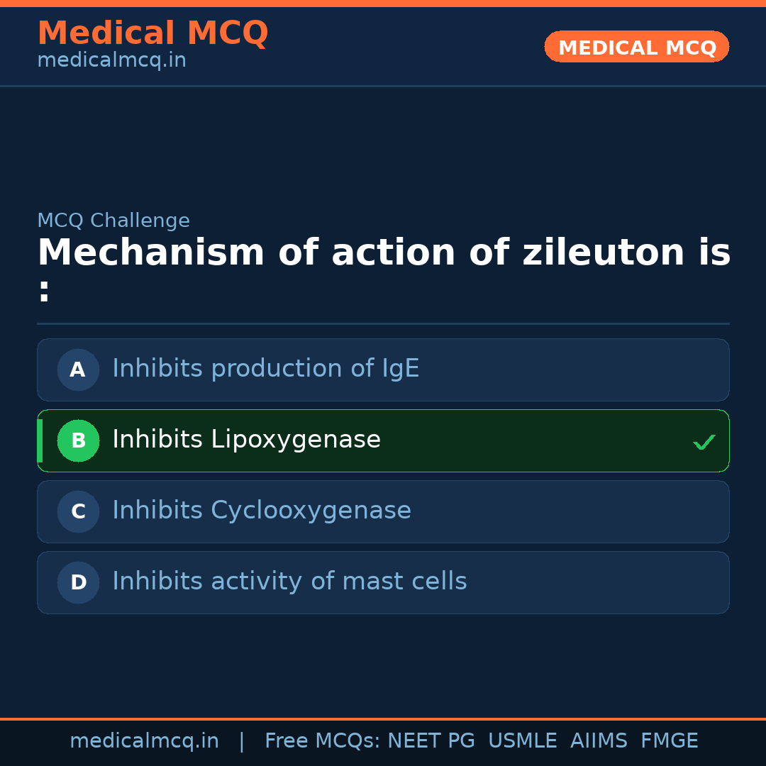Select answer 'Inhibits production of IgE'
The image size is (766, 766).
(266, 369)
